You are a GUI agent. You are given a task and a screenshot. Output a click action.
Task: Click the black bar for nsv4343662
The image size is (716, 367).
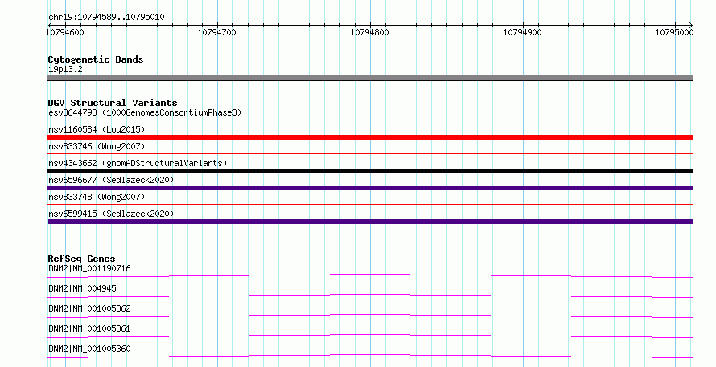tap(370, 171)
